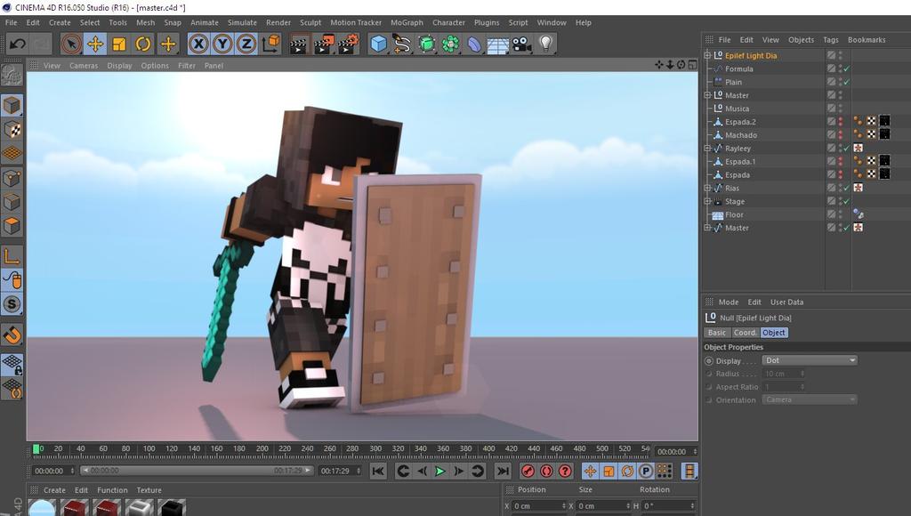
Task: Select the Espada.2 object
Action: 740,122
